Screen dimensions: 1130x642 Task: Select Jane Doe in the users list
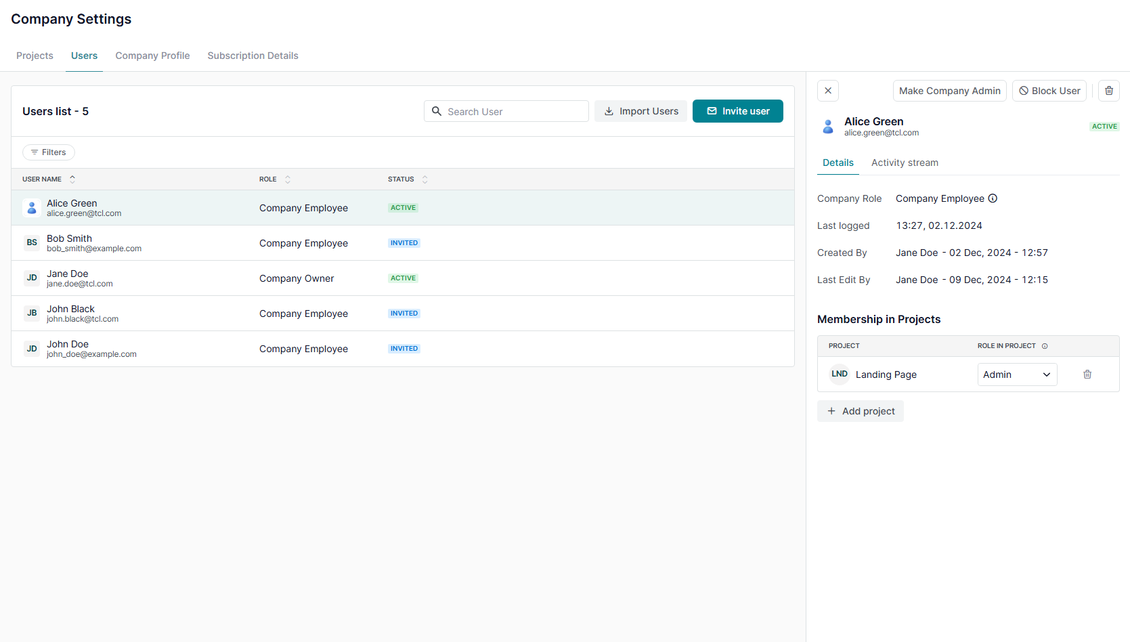67,274
